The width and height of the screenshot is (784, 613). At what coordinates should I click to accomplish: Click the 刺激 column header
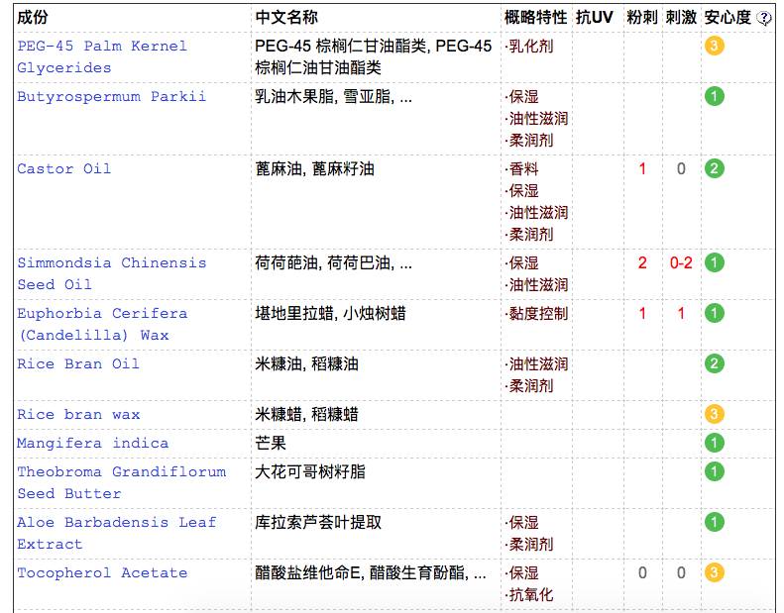[x=681, y=18]
